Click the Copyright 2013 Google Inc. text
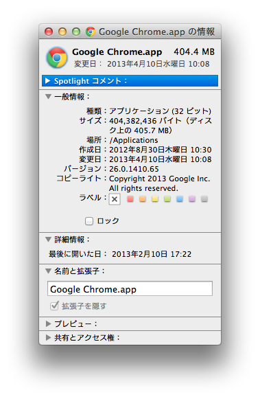The image size is (260, 399). tap(160, 179)
